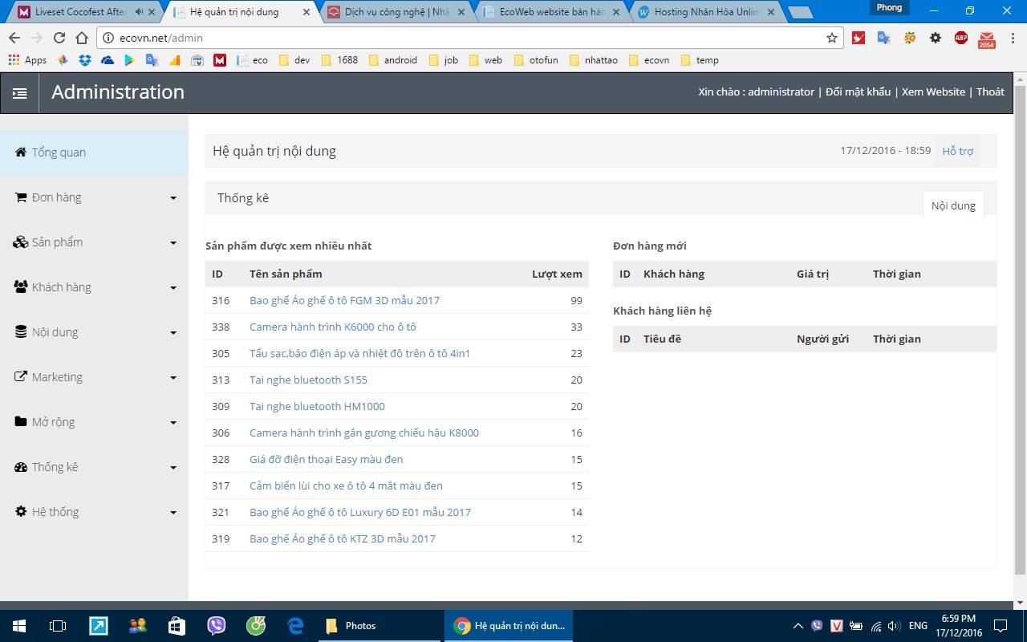Click the hamburger menu icon beside Administration
Screen dimensions: 1027x642
click(19, 93)
